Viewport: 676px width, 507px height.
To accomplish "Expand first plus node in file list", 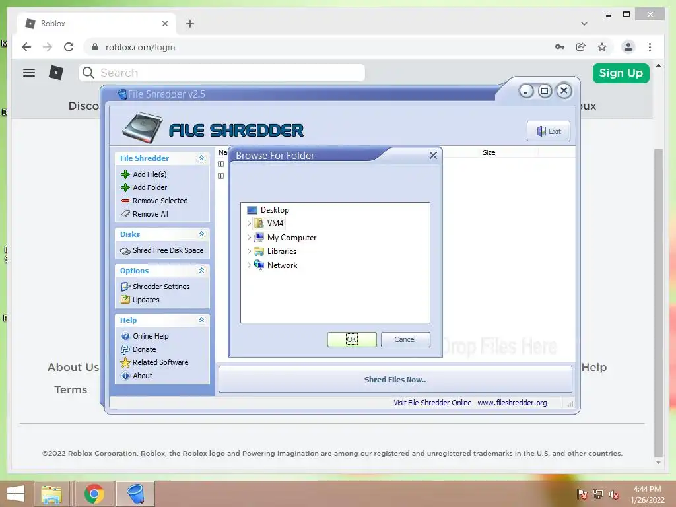I will pyautogui.click(x=220, y=164).
